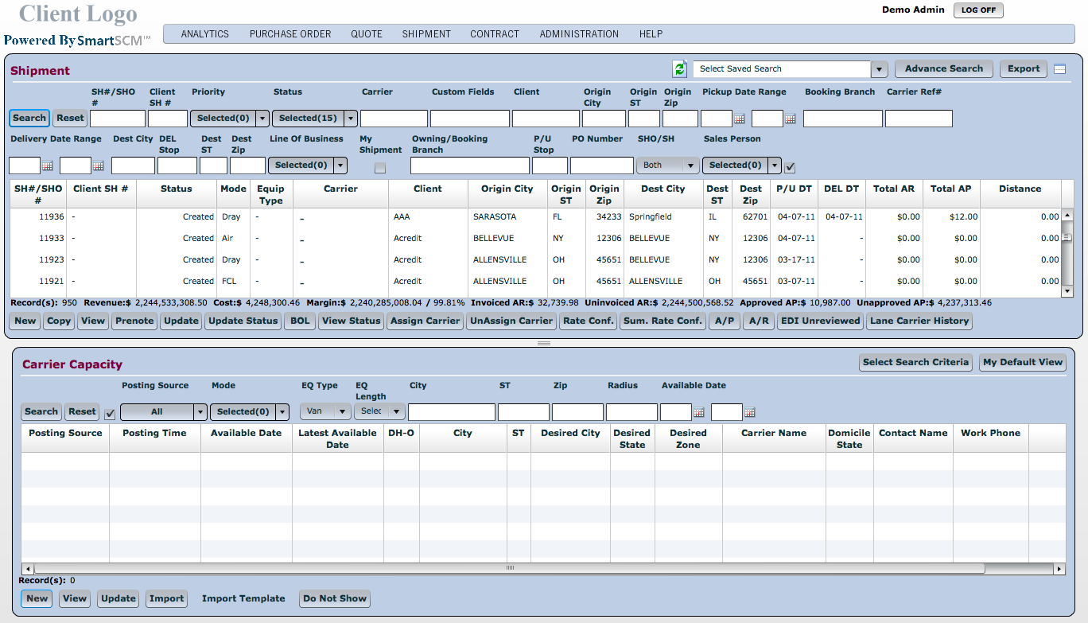Viewport: 1088px width, 623px height.
Task: Click the Carrier Capacity horizontal scrollbar
Action: pyautogui.click(x=509, y=569)
